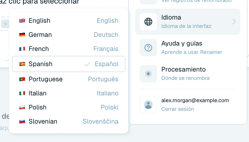
Task: Click the native name Deutsch
Action: pos(106,35)
